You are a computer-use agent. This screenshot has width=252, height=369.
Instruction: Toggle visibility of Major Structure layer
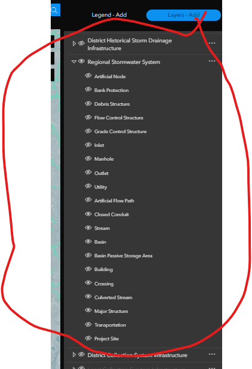(x=88, y=310)
